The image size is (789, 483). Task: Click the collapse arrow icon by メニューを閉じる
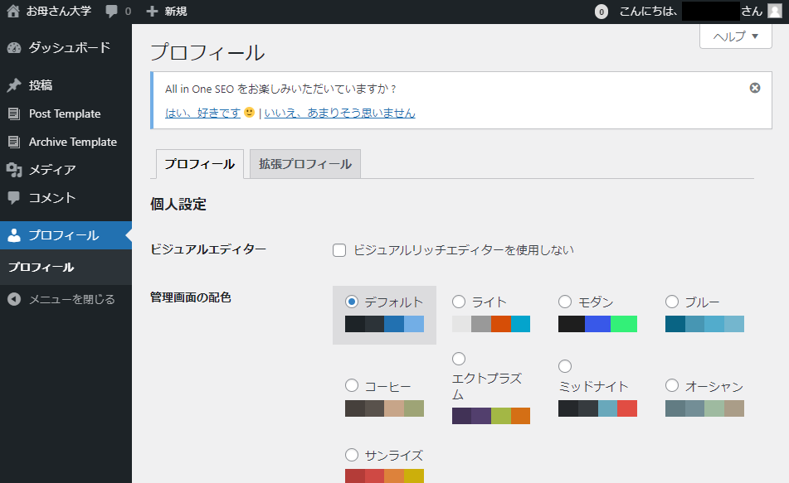pyautogui.click(x=14, y=299)
